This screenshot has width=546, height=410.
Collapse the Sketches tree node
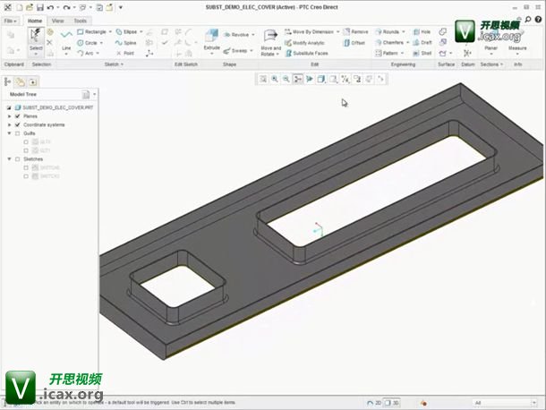[10, 159]
